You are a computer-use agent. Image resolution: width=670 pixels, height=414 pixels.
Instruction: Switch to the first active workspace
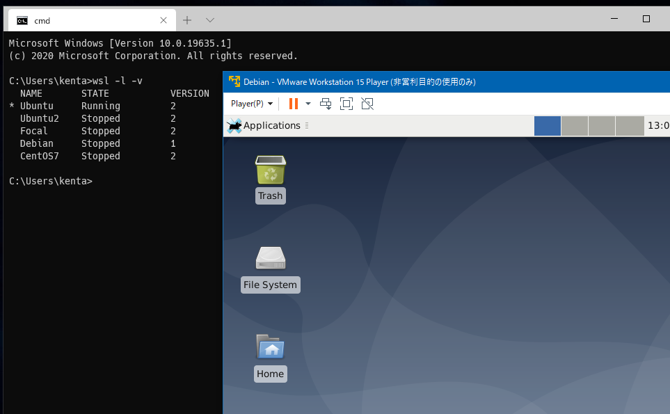(548, 126)
